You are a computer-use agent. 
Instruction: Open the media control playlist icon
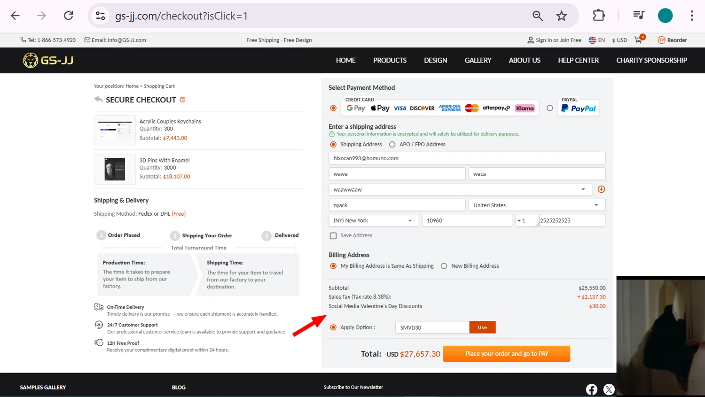(639, 16)
